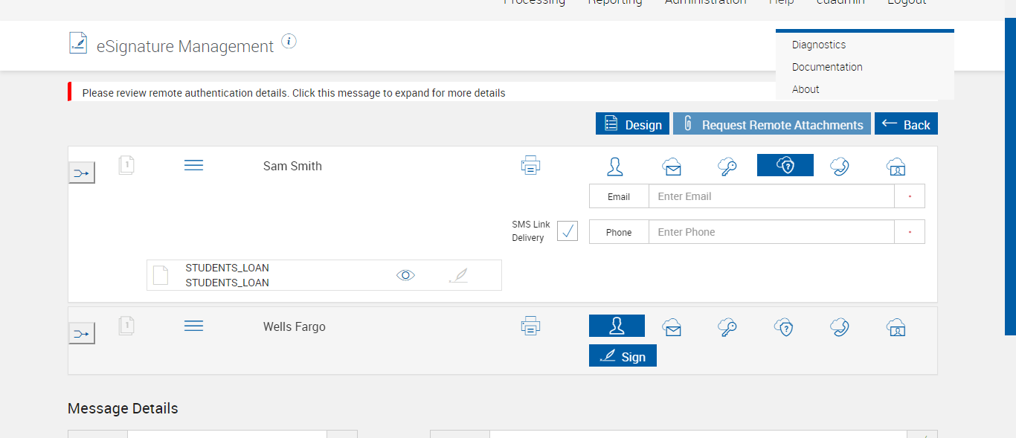Viewport: 1016px width, 438px height.
Task: Click the Enter Email input field
Action: [x=771, y=196]
